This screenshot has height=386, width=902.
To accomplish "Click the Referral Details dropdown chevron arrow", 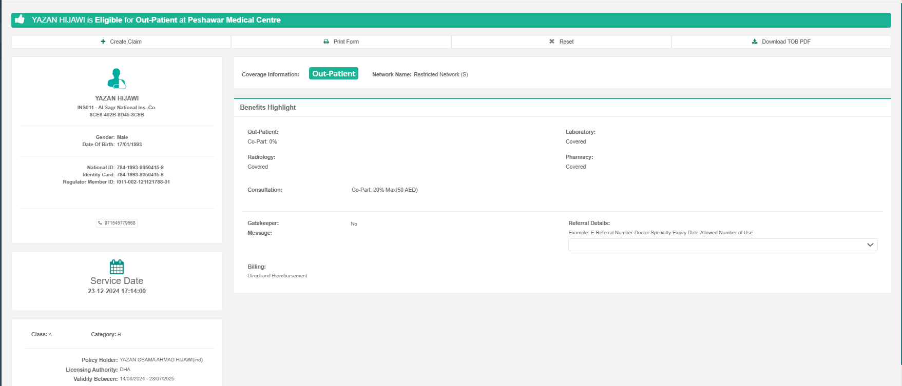I will (x=870, y=245).
